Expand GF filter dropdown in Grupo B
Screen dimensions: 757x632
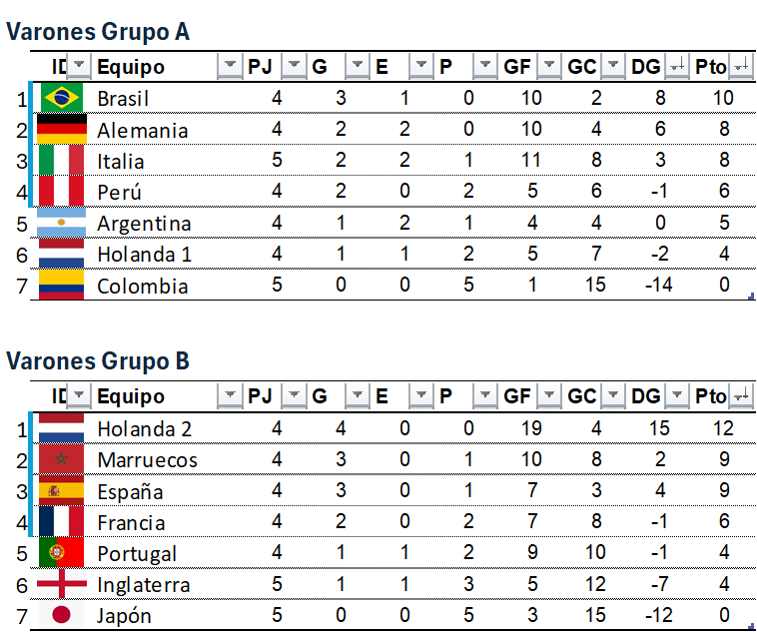click(x=549, y=396)
